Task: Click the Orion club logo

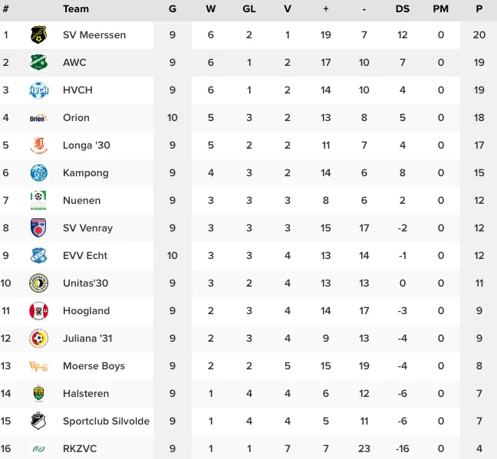Action: [38, 117]
